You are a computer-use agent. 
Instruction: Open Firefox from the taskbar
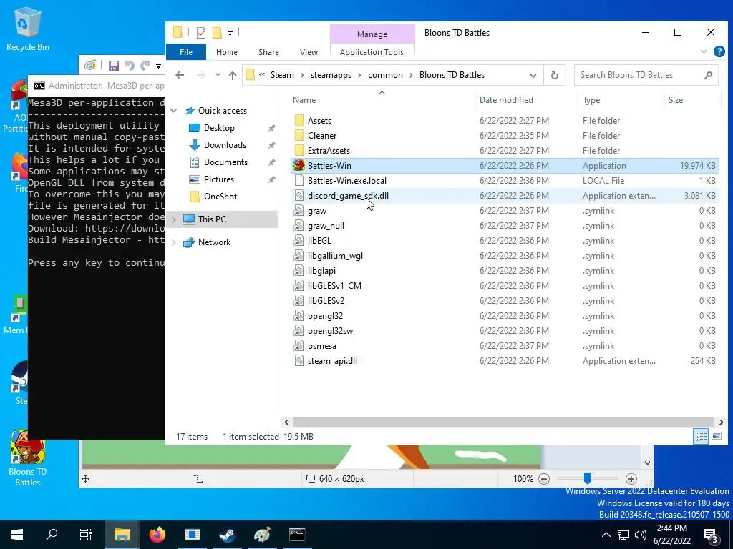point(157,535)
